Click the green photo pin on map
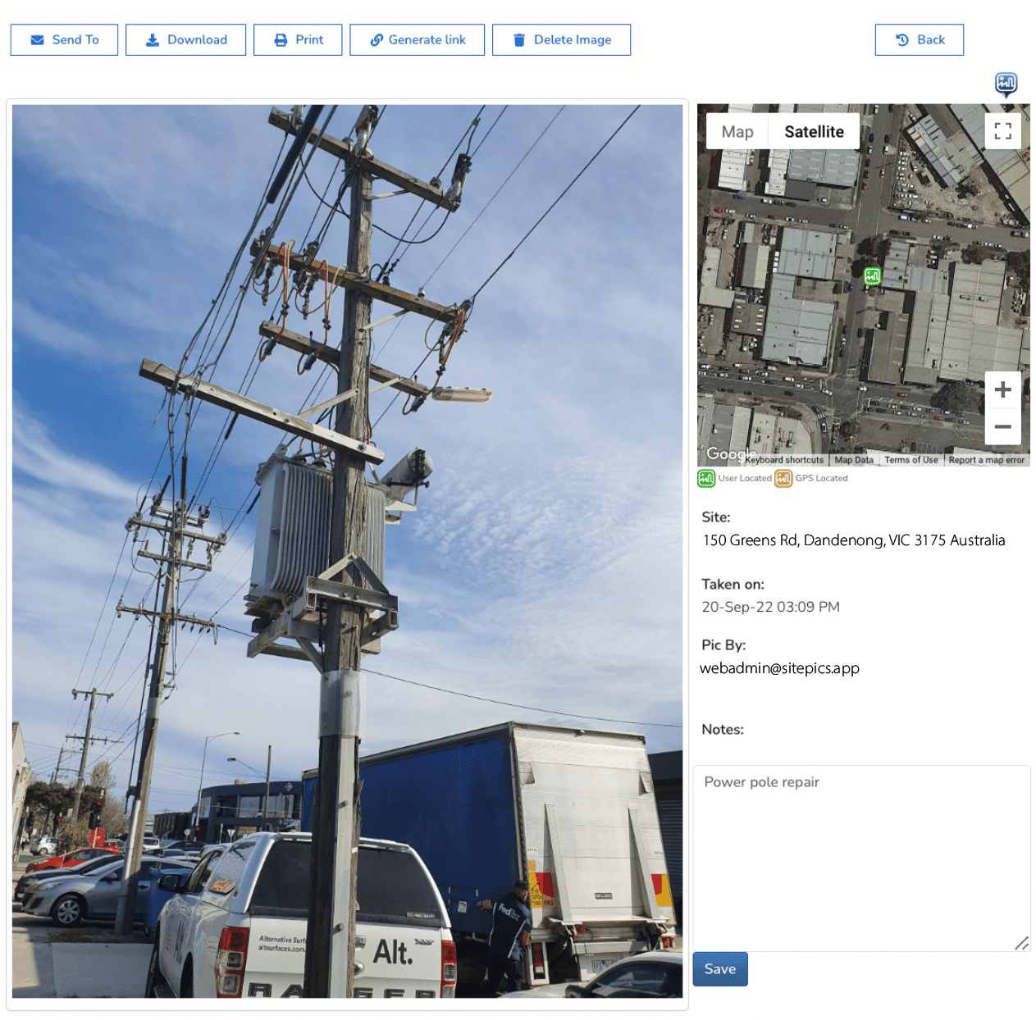Viewport: 1036px width, 1020px height. point(873,276)
